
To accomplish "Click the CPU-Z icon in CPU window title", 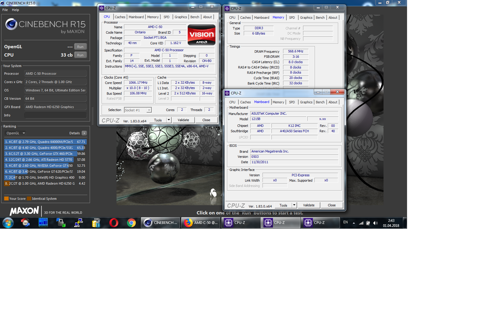I will pyautogui.click(x=102, y=8).
